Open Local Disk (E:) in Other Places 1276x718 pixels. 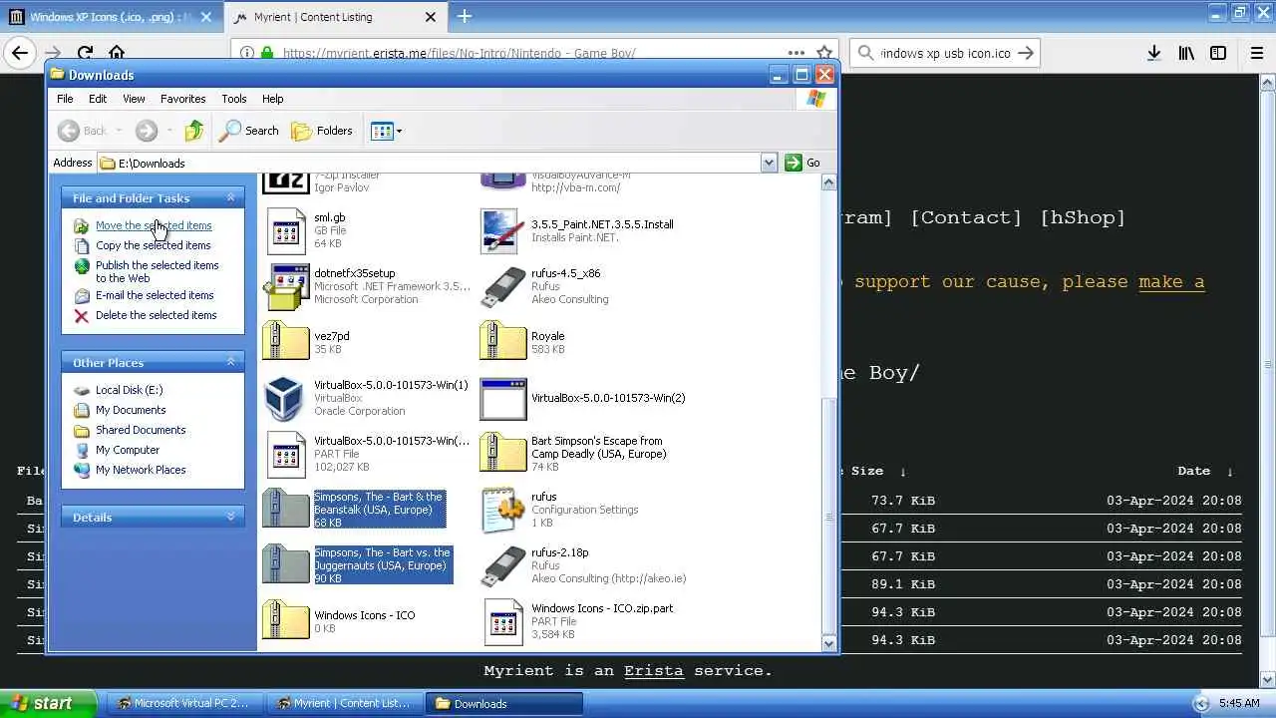pos(129,390)
